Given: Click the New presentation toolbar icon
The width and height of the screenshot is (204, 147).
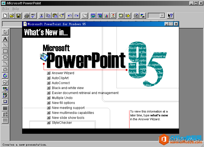Looking at the screenshot, I should pos(5,16).
